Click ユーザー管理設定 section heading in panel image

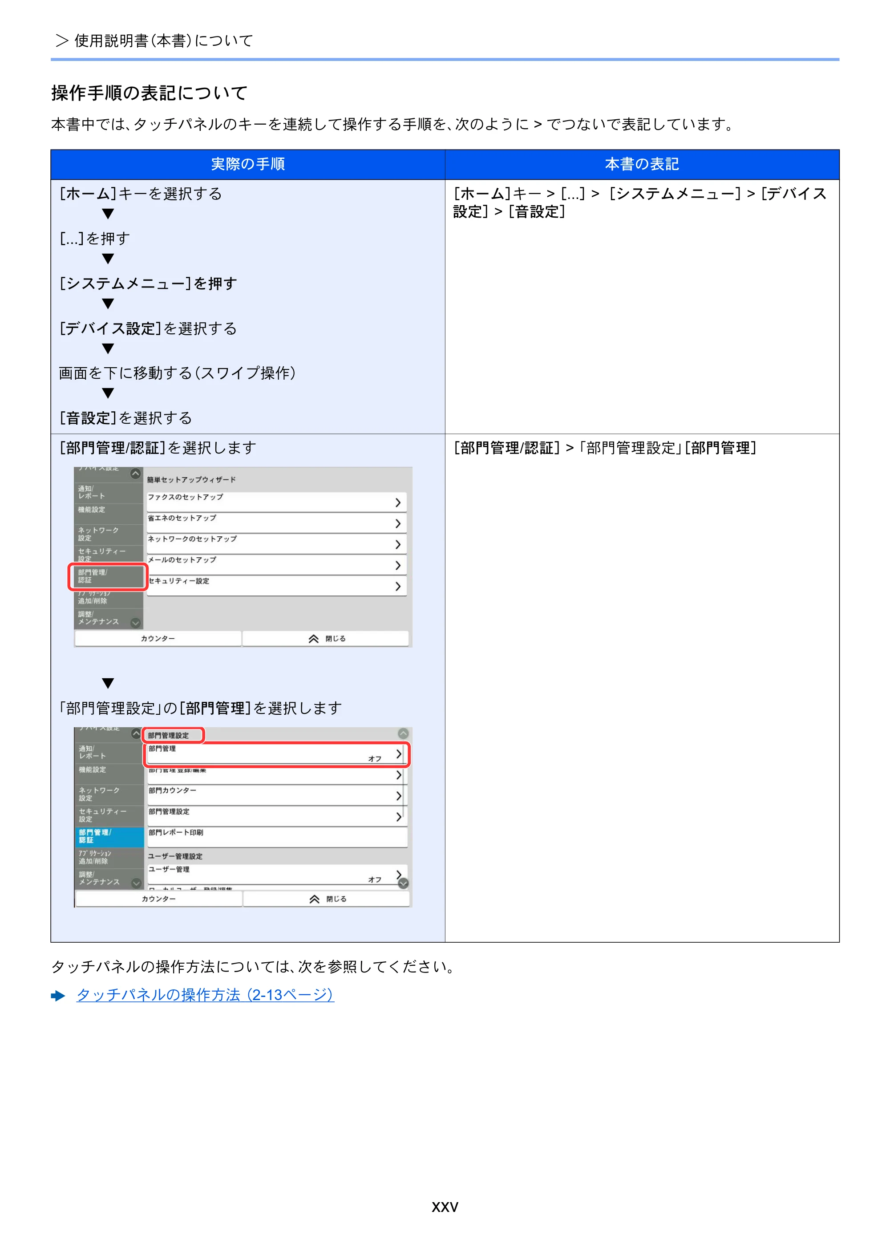[175, 856]
